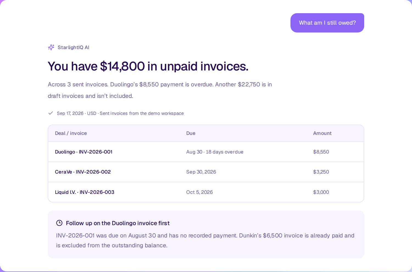This screenshot has width=412, height=272.
Task: Open the Liquid I.V. · INV-2026-003 row
Action: (206, 192)
